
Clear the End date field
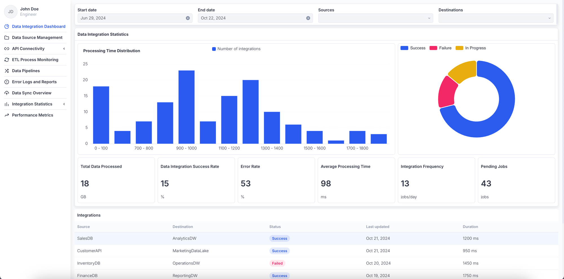click(308, 18)
